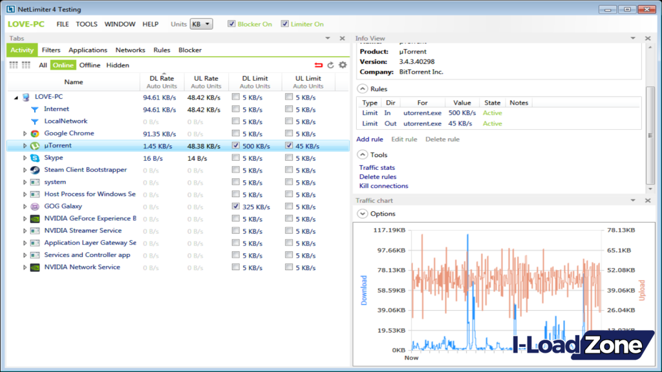Select the Google Chrome process icon

pyautogui.click(x=34, y=133)
